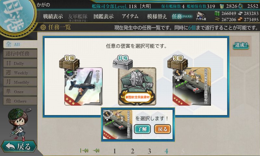Click the 達成! completed quest stamp
Screen dimensions: 260x156
pyautogui.click(x=241, y=45)
